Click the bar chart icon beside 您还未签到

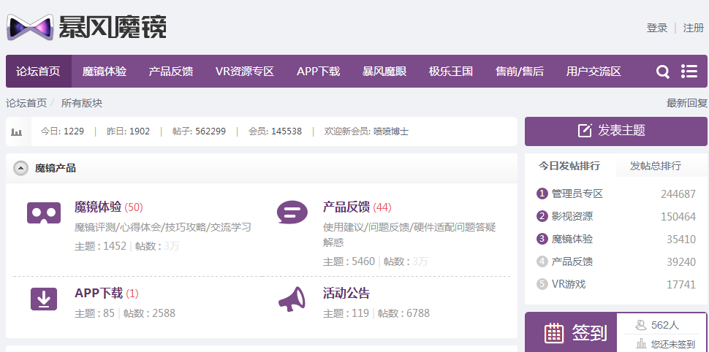(x=641, y=344)
